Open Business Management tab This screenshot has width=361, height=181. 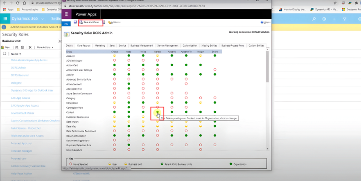coord(142,45)
